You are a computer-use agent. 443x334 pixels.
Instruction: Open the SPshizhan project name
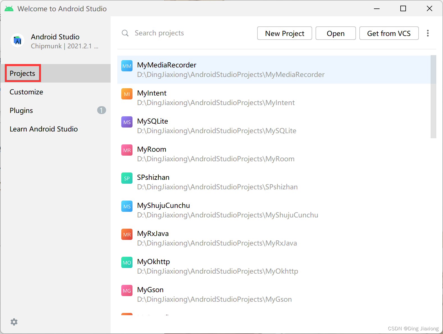pos(153,177)
